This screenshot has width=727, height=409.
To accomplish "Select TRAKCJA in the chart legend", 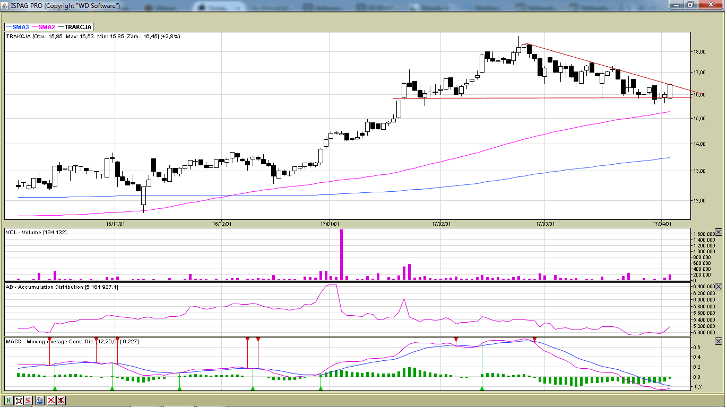I will pos(78,27).
